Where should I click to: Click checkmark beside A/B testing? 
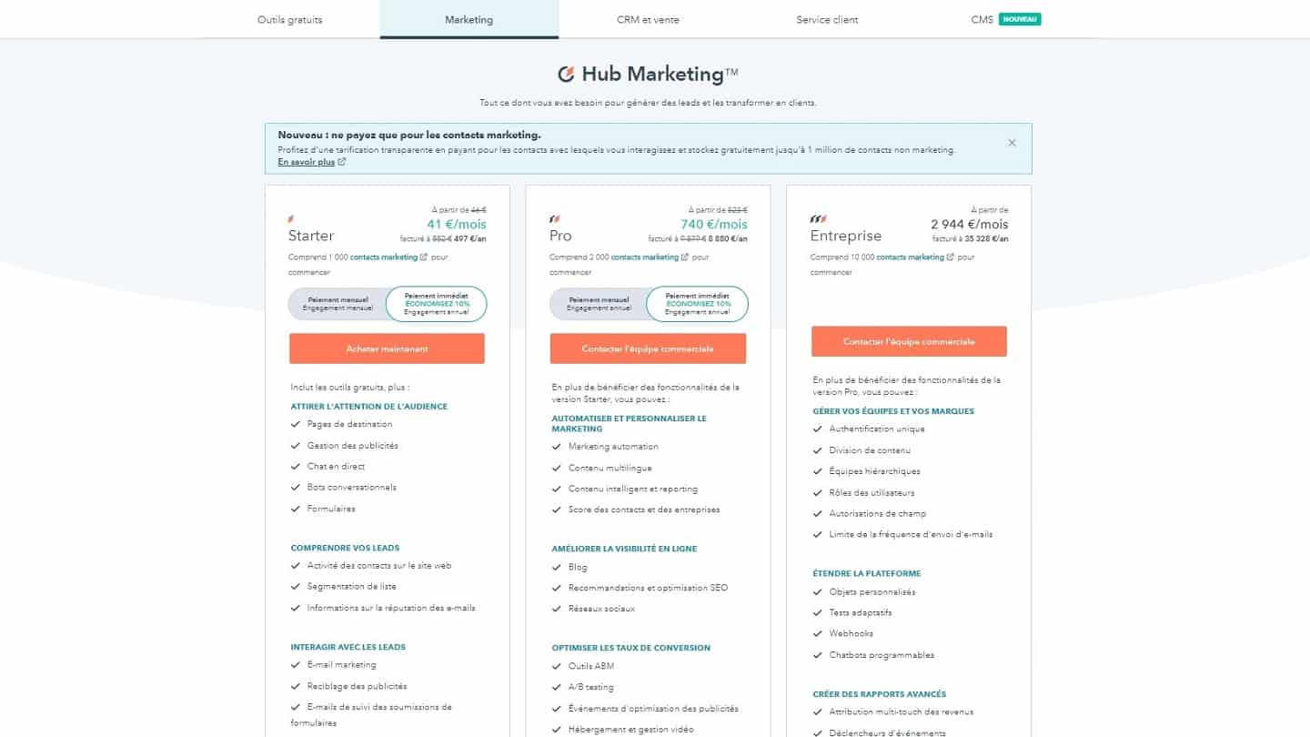pyautogui.click(x=557, y=687)
